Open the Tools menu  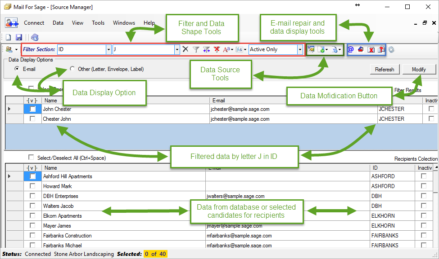pyautogui.click(x=98, y=23)
